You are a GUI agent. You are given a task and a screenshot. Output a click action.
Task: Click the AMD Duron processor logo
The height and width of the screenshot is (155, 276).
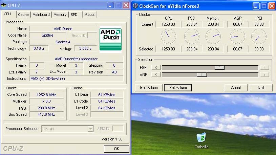[x=110, y=39]
